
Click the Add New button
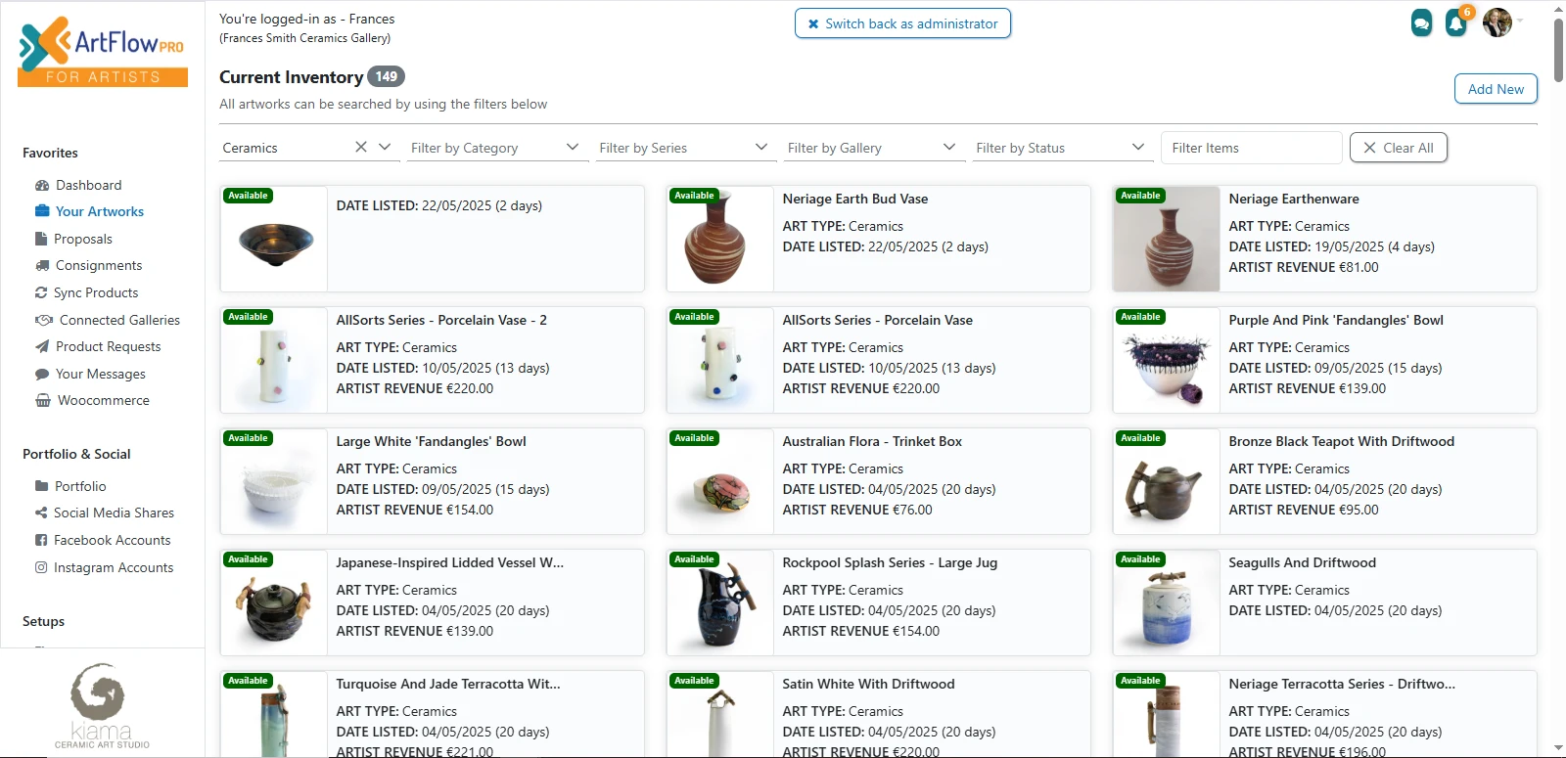tap(1496, 89)
